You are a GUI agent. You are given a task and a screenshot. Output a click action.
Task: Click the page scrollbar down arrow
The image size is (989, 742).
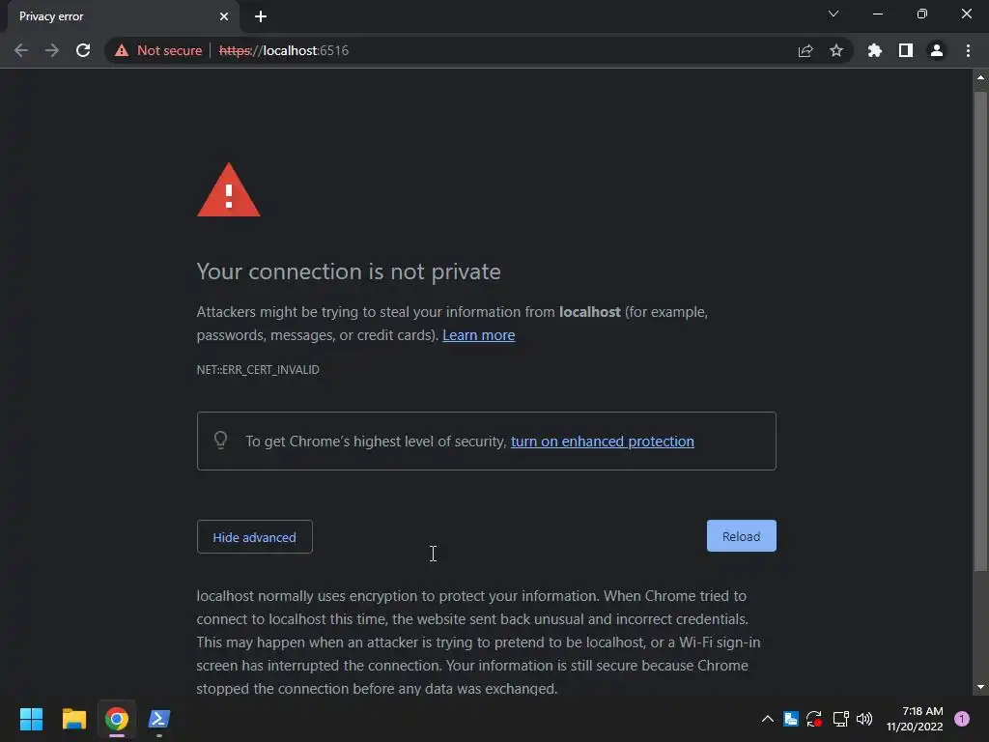click(x=980, y=687)
